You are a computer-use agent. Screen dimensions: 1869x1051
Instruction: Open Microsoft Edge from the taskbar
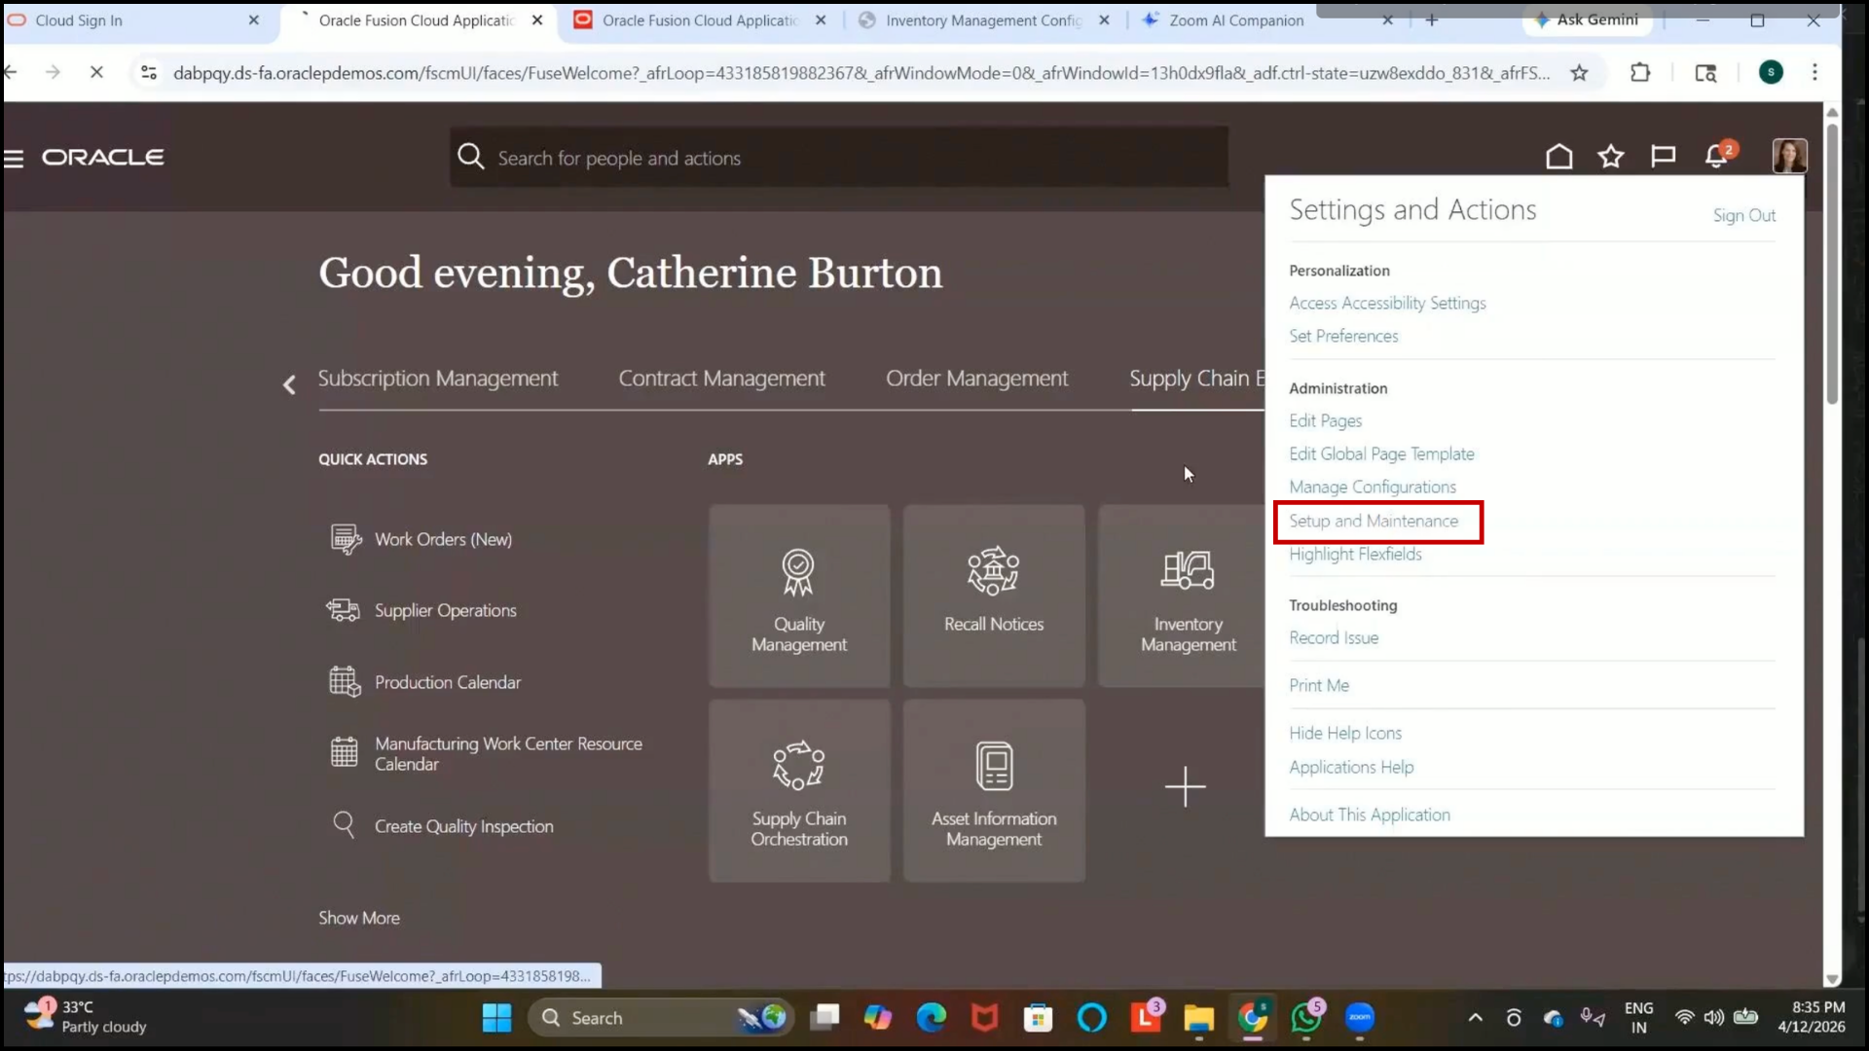[932, 1018]
